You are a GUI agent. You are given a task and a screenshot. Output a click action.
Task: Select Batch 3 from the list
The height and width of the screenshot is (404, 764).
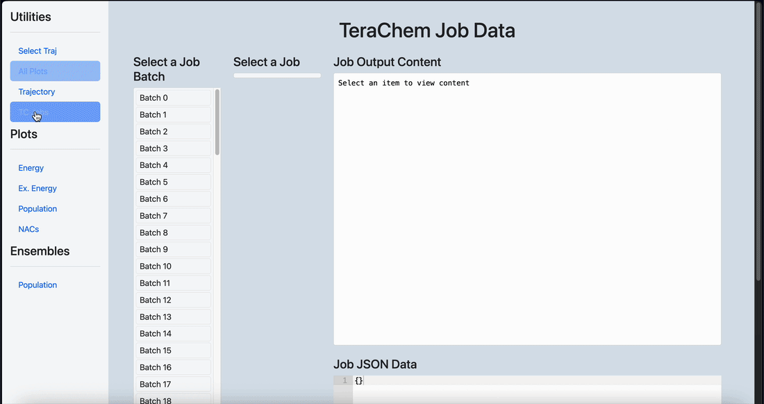tap(174, 149)
